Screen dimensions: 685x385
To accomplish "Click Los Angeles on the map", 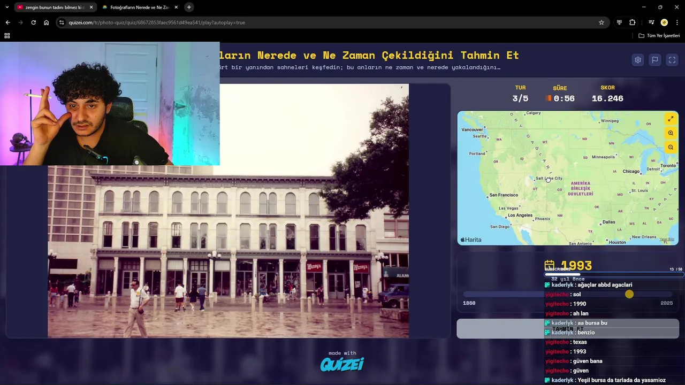I will tap(520, 215).
